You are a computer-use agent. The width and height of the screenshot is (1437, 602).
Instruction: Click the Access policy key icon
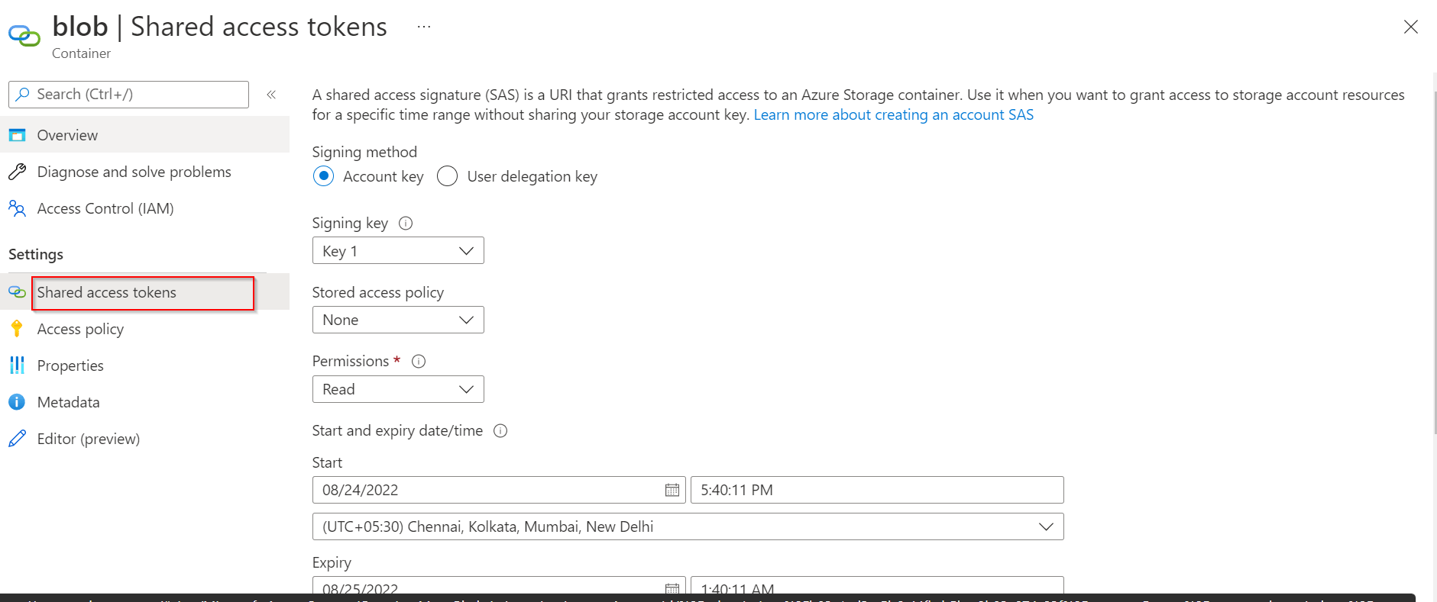pos(17,329)
